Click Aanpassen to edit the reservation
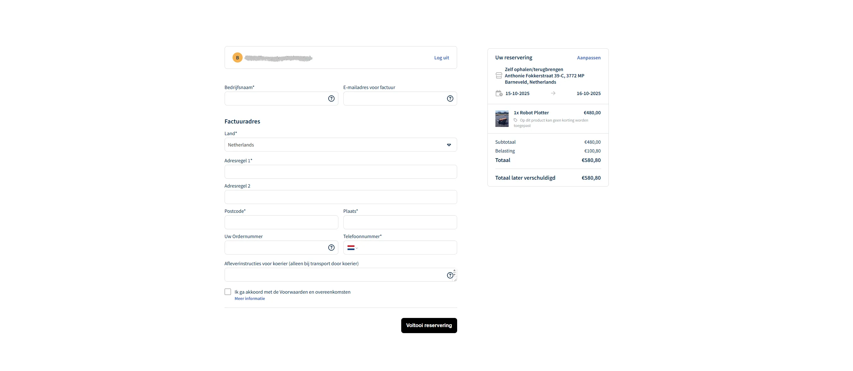This screenshot has width=853, height=371. click(x=589, y=58)
